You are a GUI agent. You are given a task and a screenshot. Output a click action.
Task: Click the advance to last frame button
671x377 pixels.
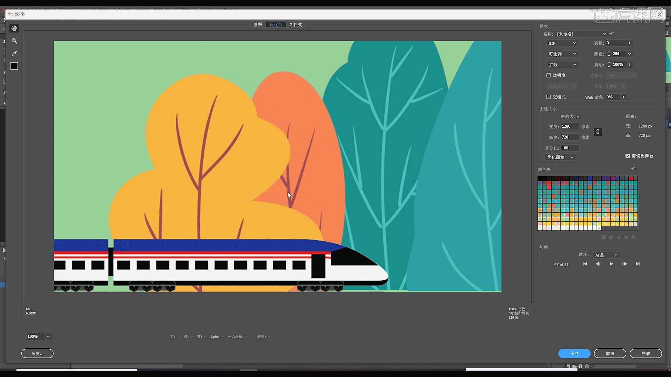638,264
